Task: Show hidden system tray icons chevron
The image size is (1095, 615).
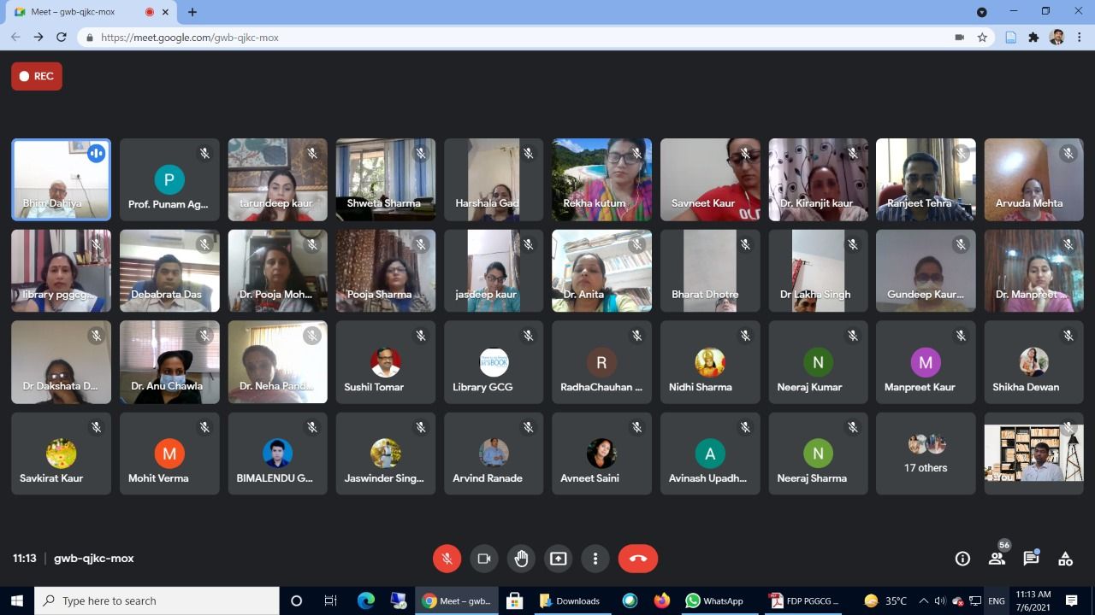Action: coord(923,600)
